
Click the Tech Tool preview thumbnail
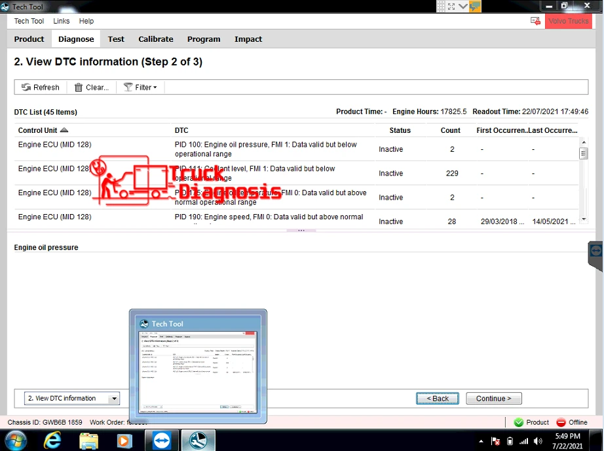pyautogui.click(x=198, y=372)
